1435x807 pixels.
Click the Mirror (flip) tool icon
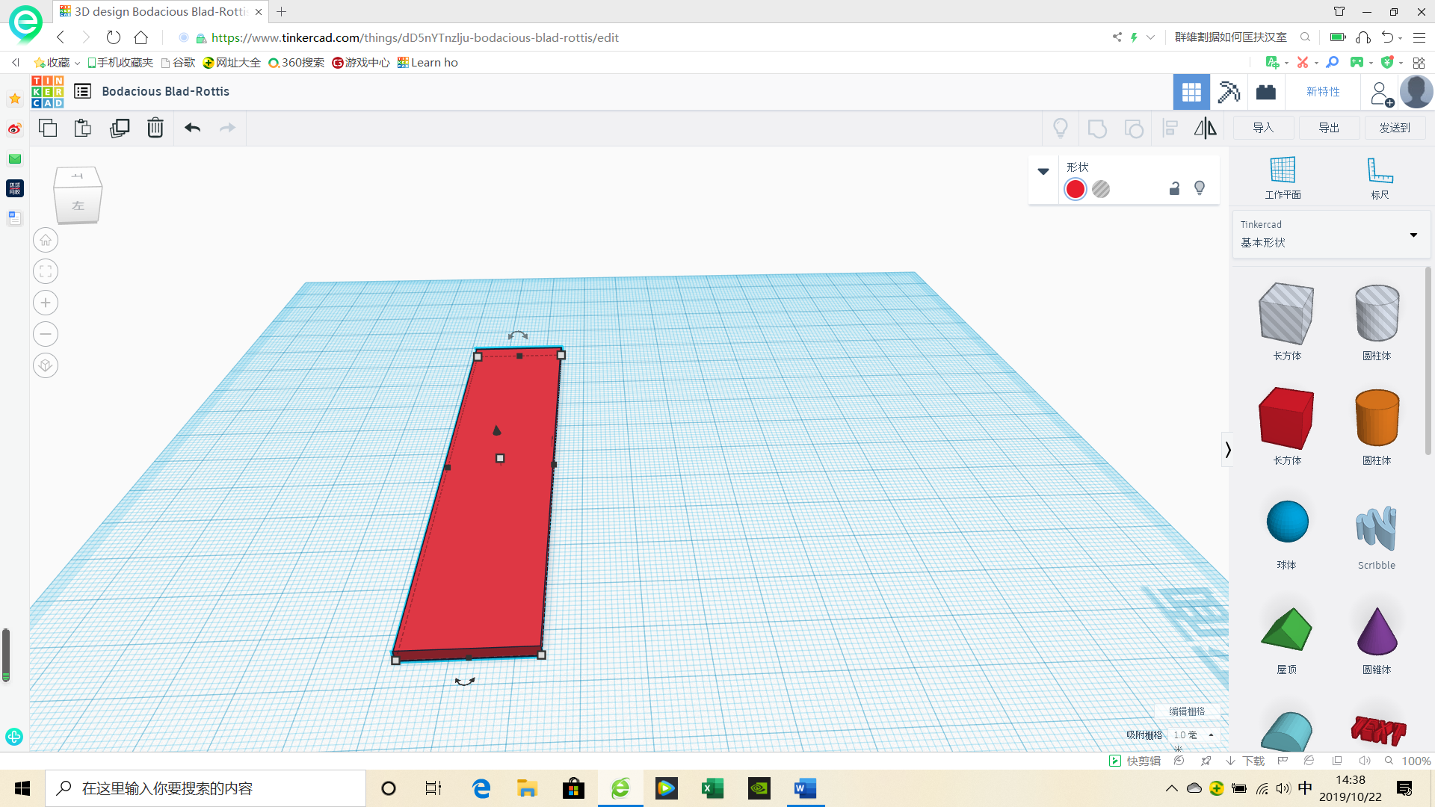1205,129
